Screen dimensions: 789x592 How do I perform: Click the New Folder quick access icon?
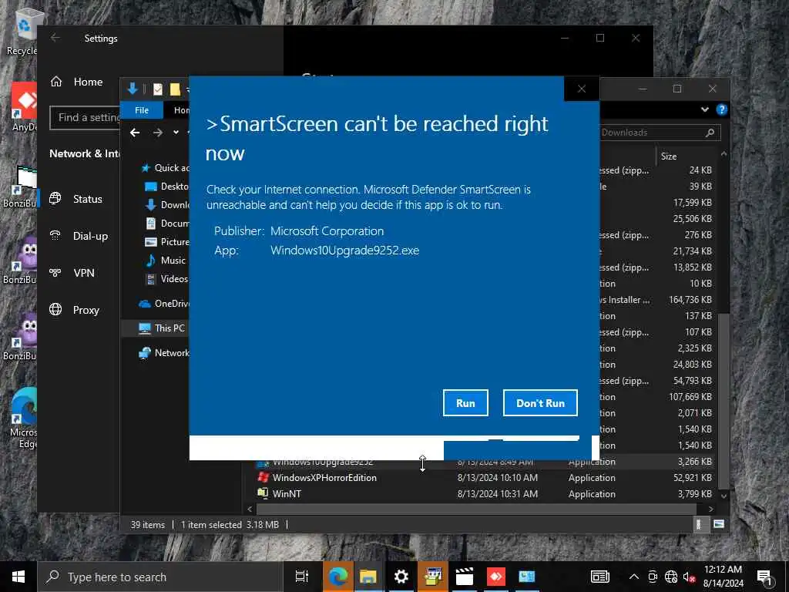click(x=175, y=89)
